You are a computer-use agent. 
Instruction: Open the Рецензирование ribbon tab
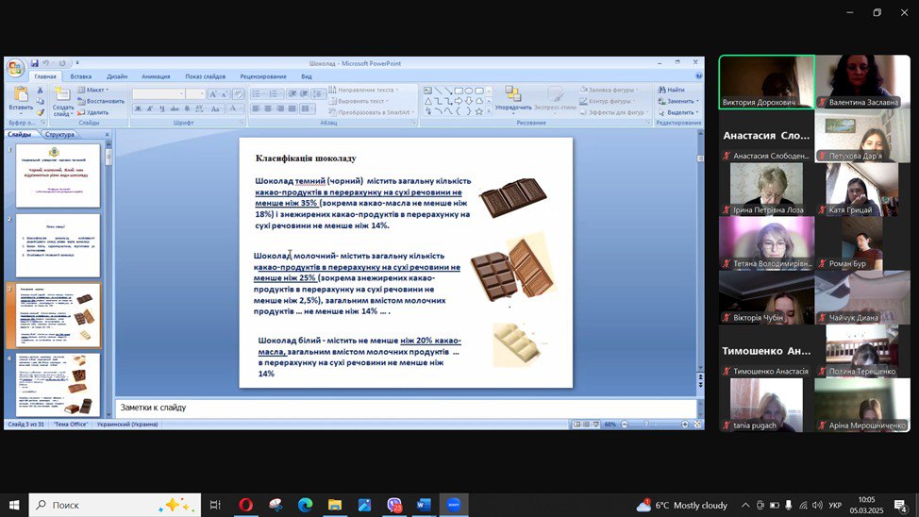click(x=263, y=76)
